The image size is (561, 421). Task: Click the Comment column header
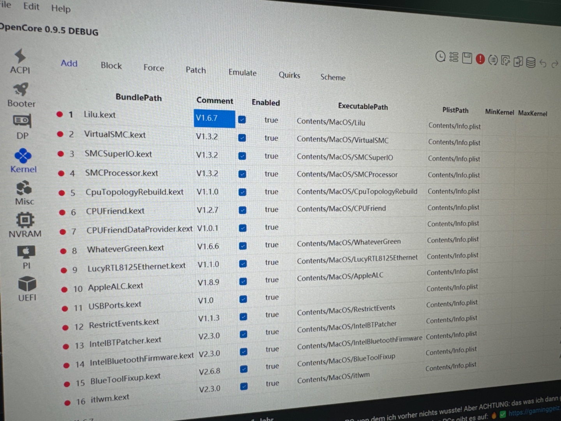pyautogui.click(x=215, y=101)
